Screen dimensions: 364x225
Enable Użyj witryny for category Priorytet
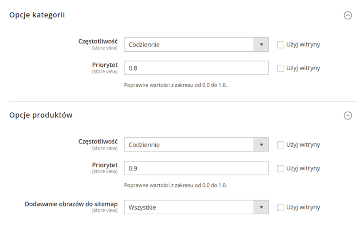click(x=280, y=68)
